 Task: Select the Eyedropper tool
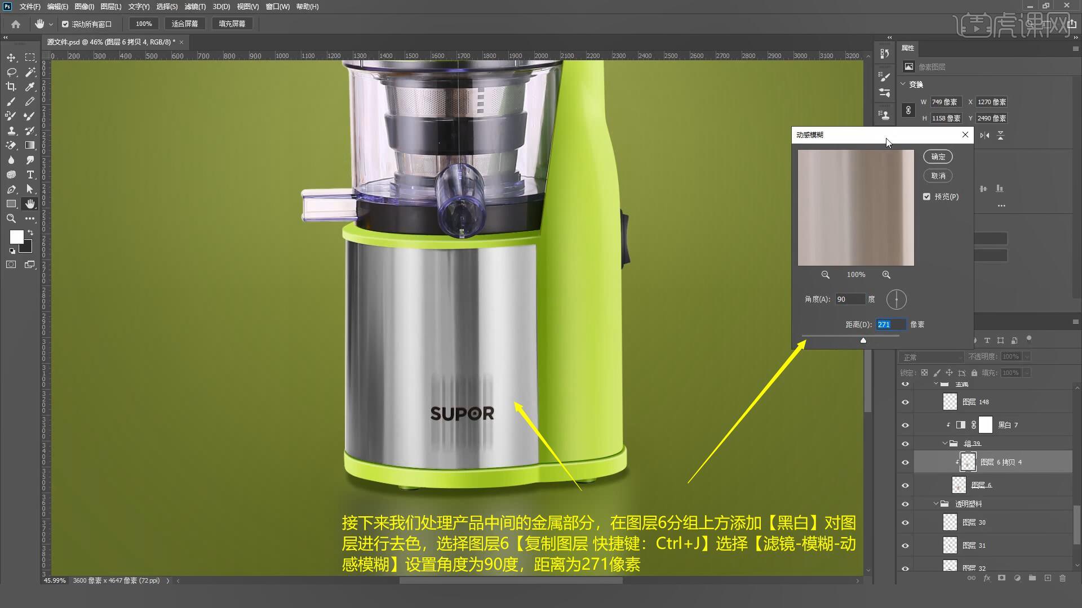30,87
